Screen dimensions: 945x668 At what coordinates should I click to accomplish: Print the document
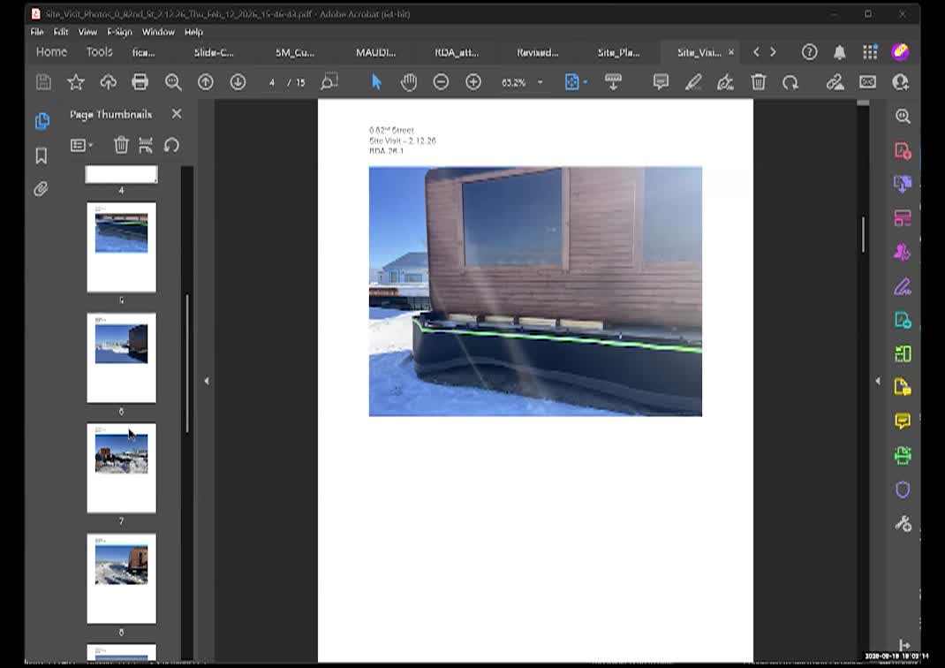(140, 82)
